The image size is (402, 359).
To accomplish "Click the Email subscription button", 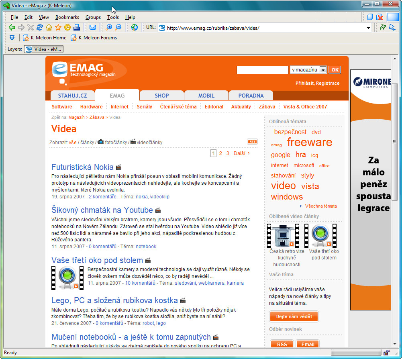I will point(308,344).
